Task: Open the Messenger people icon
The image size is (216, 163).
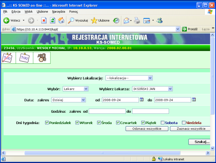Action: tap(160, 21)
